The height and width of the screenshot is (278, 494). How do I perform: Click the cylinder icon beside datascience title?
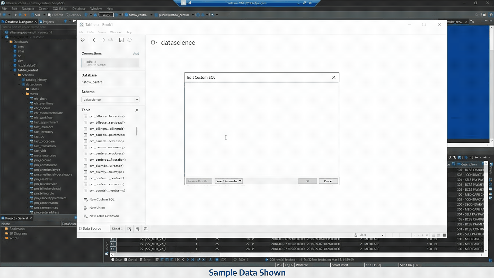point(153,42)
